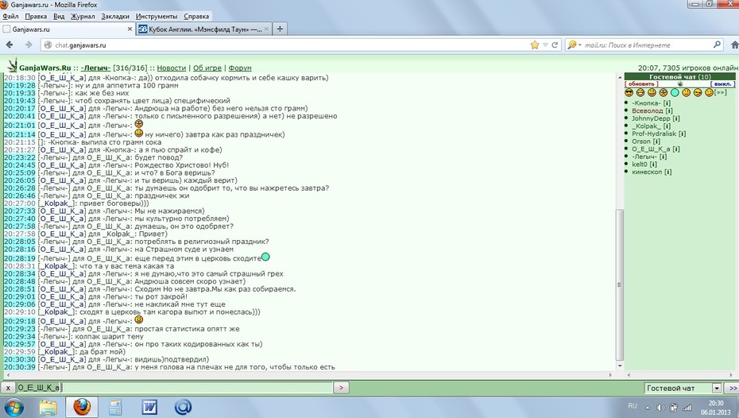Screen dimensions: 739x418
Task: Open Microsoft Word from the taskbar
Action: 149,407
